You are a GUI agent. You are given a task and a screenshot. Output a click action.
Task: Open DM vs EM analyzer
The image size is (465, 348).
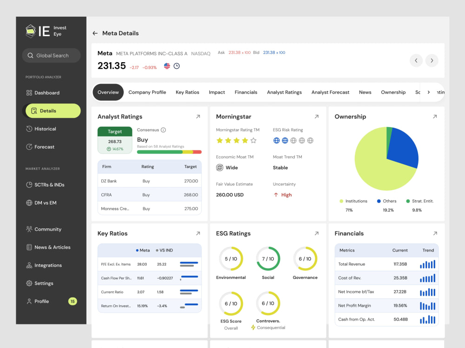click(x=41, y=203)
